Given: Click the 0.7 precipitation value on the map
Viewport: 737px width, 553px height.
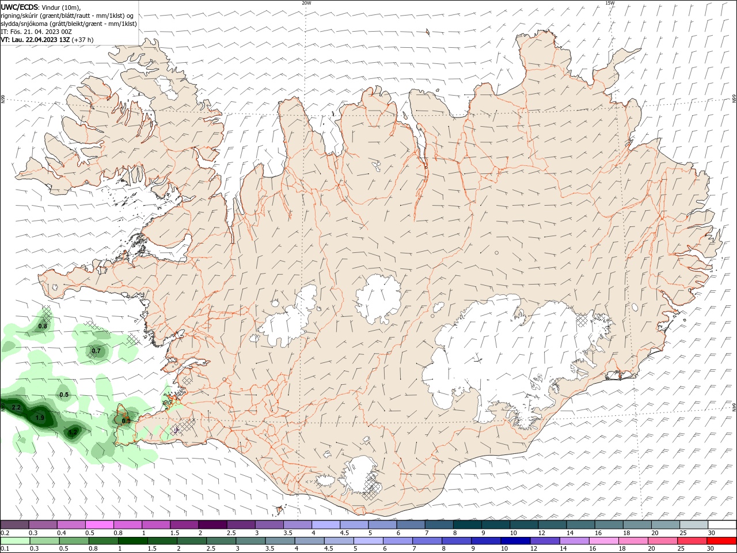Looking at the screenshot, I should pyautogui.click(x=96, y=351).
